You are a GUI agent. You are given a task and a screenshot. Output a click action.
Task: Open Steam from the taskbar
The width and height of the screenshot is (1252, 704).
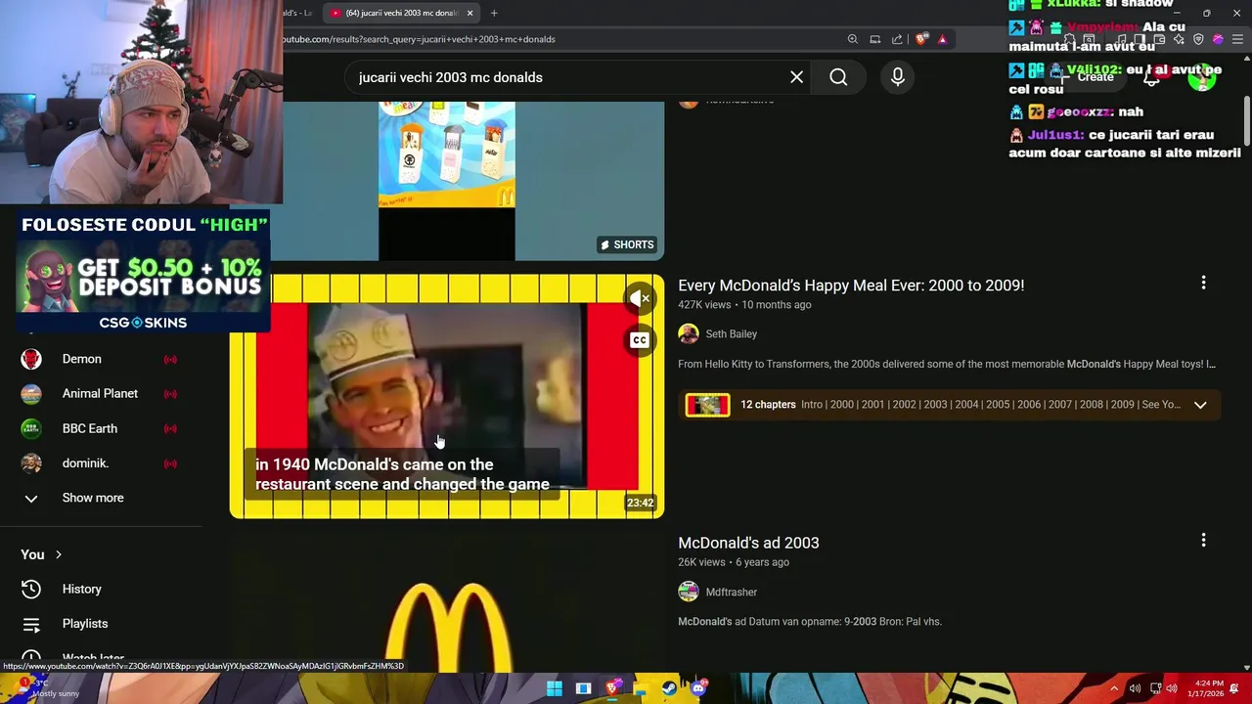669,688
